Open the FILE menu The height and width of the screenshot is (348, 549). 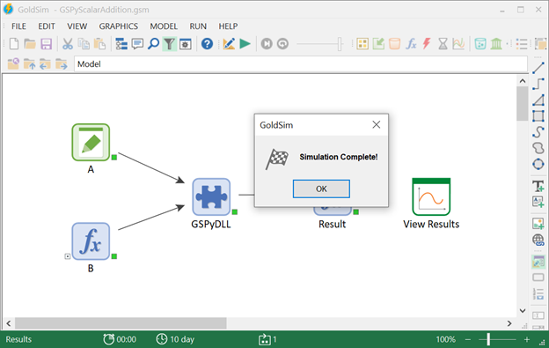pos(18,26)
